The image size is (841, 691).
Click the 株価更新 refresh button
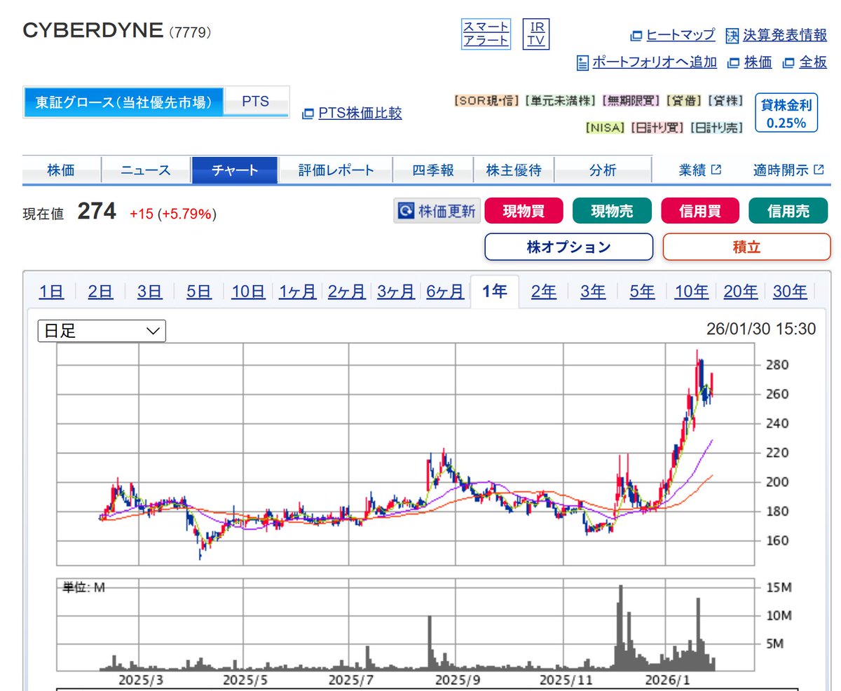(x=437, y=211)
